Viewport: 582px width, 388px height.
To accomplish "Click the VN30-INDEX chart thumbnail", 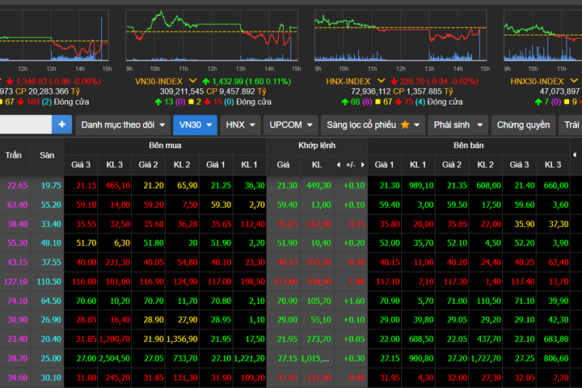I will 212,36.
